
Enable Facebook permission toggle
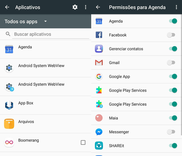tap(171, 35)
